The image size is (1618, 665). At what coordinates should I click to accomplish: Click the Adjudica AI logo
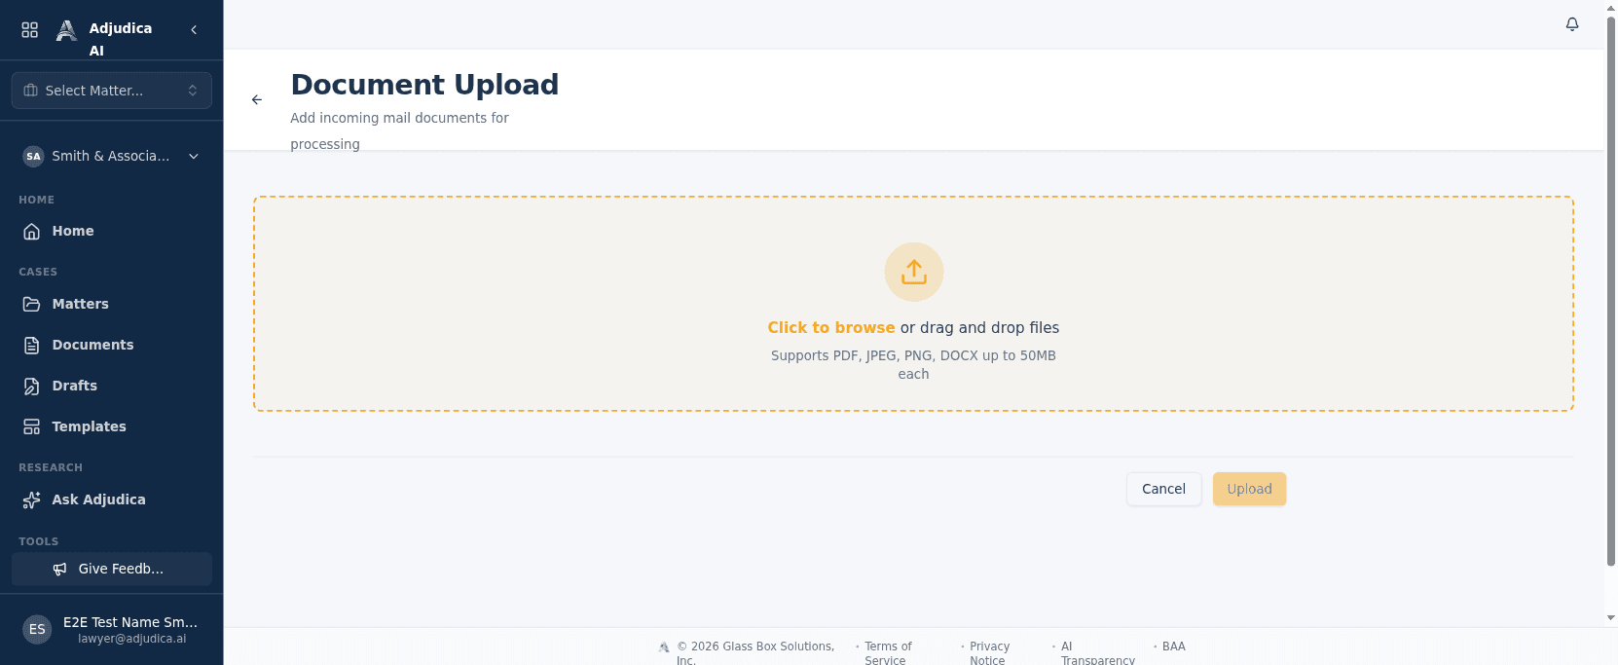click(x=66, y=31)
